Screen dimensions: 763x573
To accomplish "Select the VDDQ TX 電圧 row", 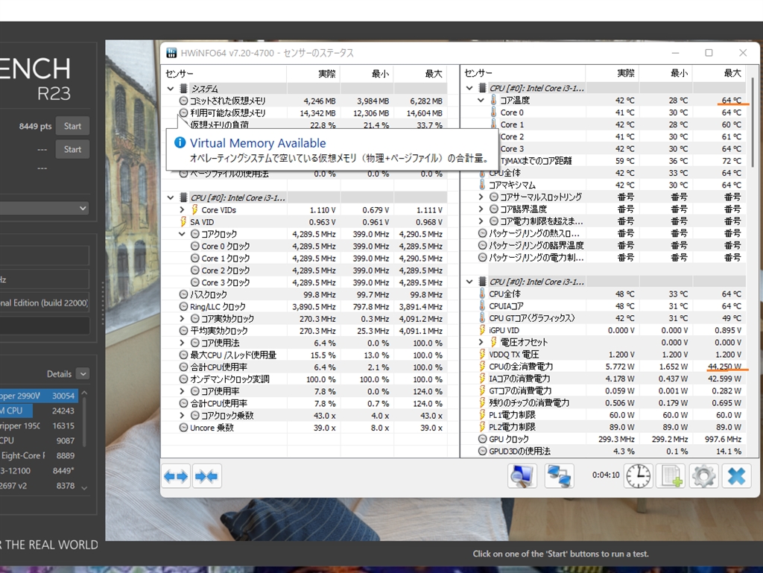I will tap(604, 354).
